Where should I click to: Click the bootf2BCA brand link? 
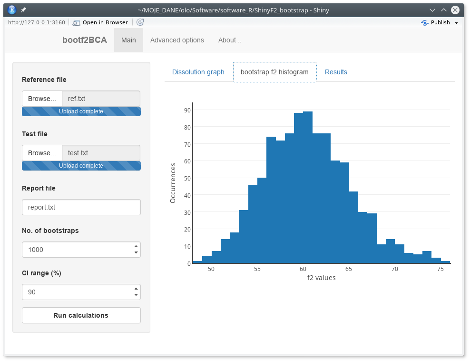pos(85,40)
